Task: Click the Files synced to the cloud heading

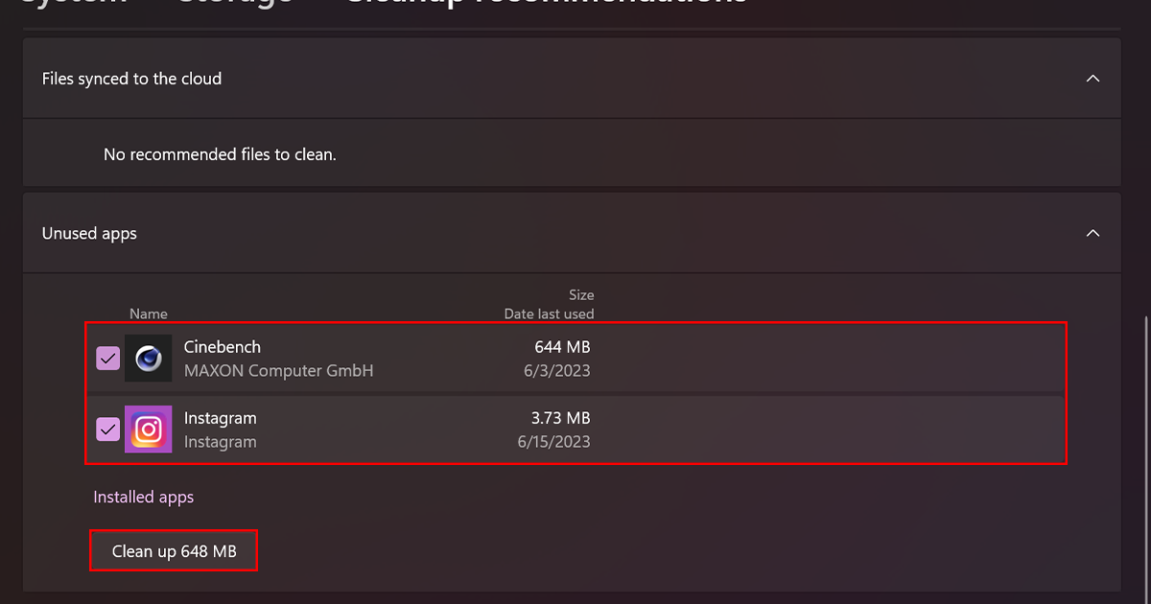Action: click(131, 79)
